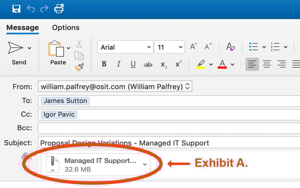Toggle Bold formatting

coord(104,64)
